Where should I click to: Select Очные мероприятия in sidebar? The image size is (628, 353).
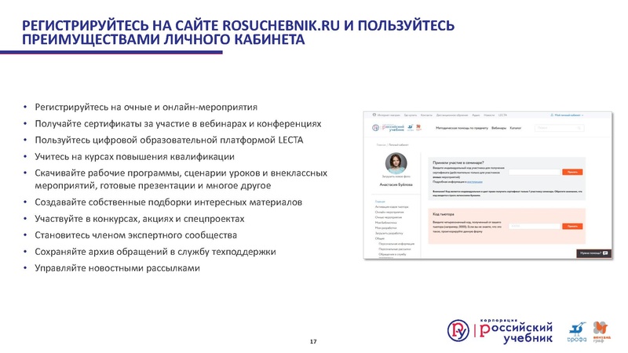point(389,217)
